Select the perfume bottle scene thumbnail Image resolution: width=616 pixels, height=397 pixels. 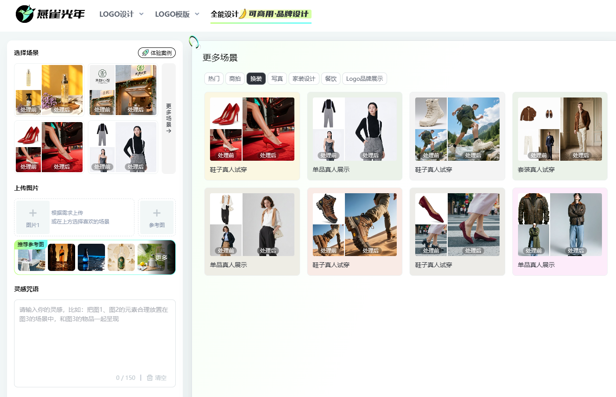pos(49,90)
